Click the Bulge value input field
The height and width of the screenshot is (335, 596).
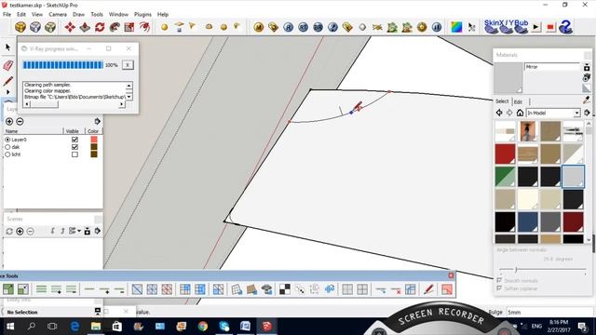point(549,313)
